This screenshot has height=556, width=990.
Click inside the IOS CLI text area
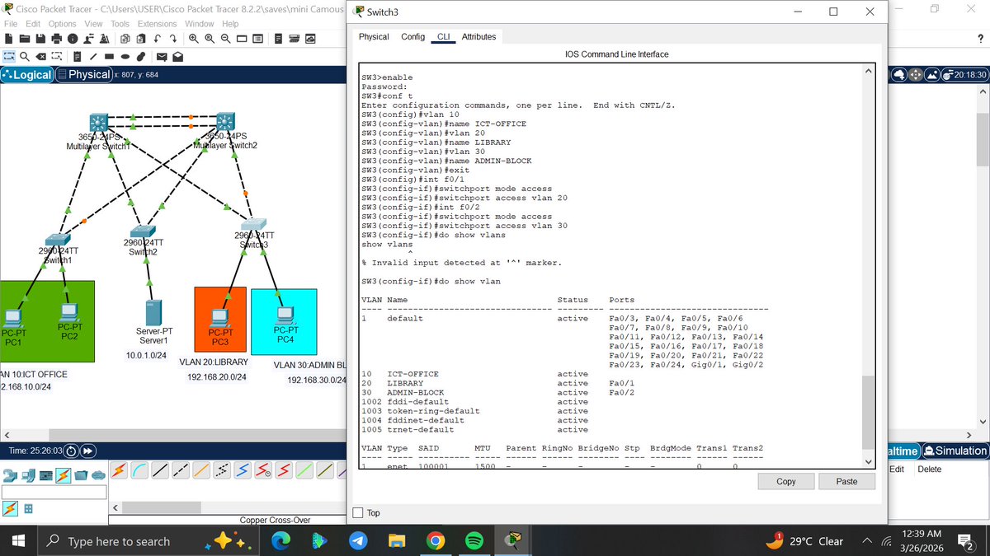coord(610,265)
